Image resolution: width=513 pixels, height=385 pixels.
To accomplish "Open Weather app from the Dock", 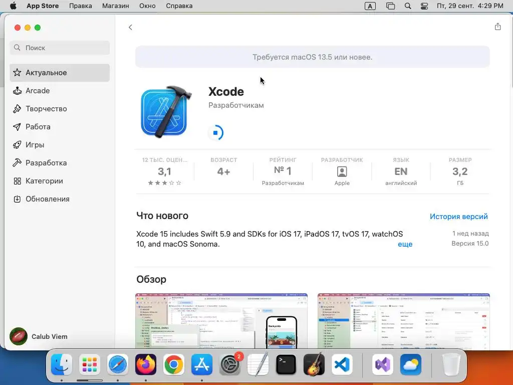I will click(411, 364).
